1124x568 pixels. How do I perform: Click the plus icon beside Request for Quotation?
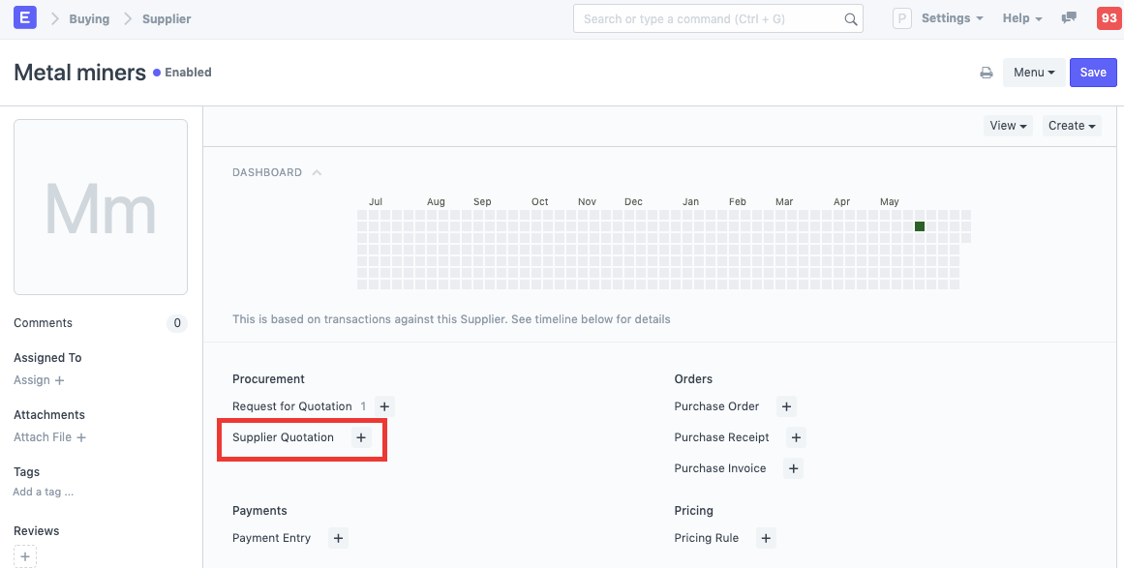pos(384,406)
